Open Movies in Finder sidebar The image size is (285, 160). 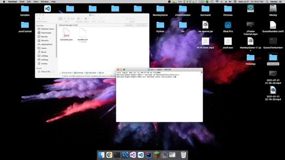(43, 36)
